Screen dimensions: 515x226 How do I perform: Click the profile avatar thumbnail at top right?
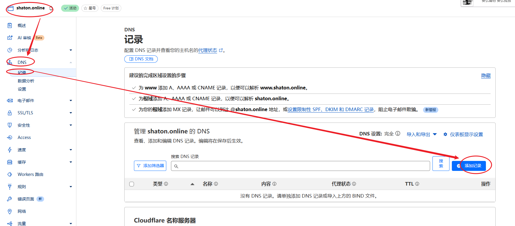(468, 3)
